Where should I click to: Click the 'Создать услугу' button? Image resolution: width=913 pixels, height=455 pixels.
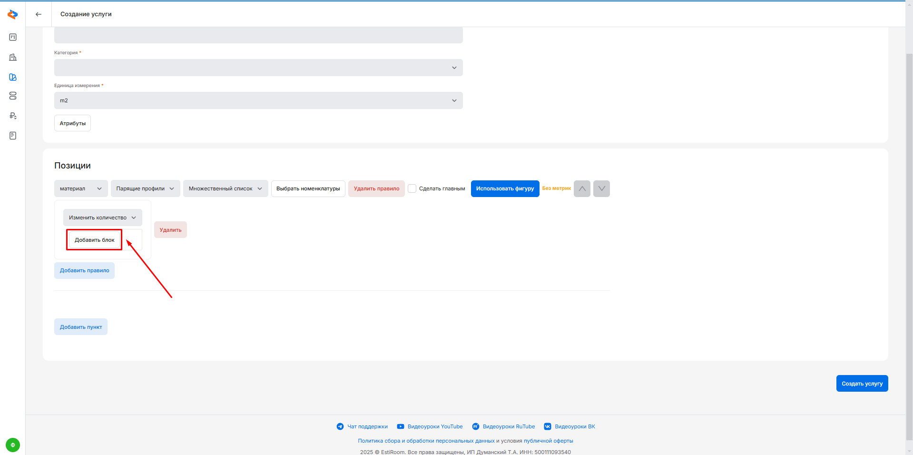pos(862,384)
